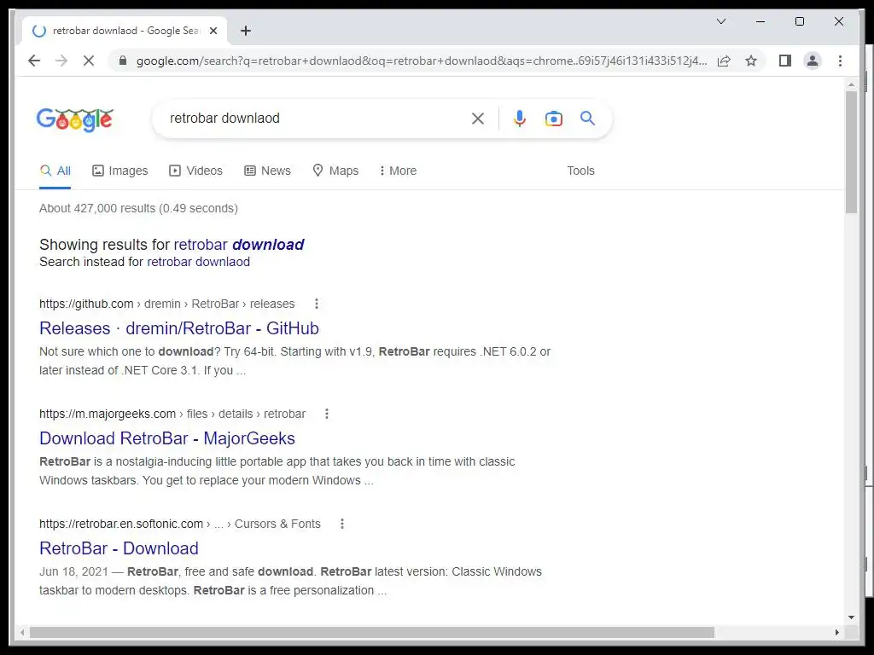874x655 pixels.
Task: Switch to Videos results
Action: tap(195, 171)
